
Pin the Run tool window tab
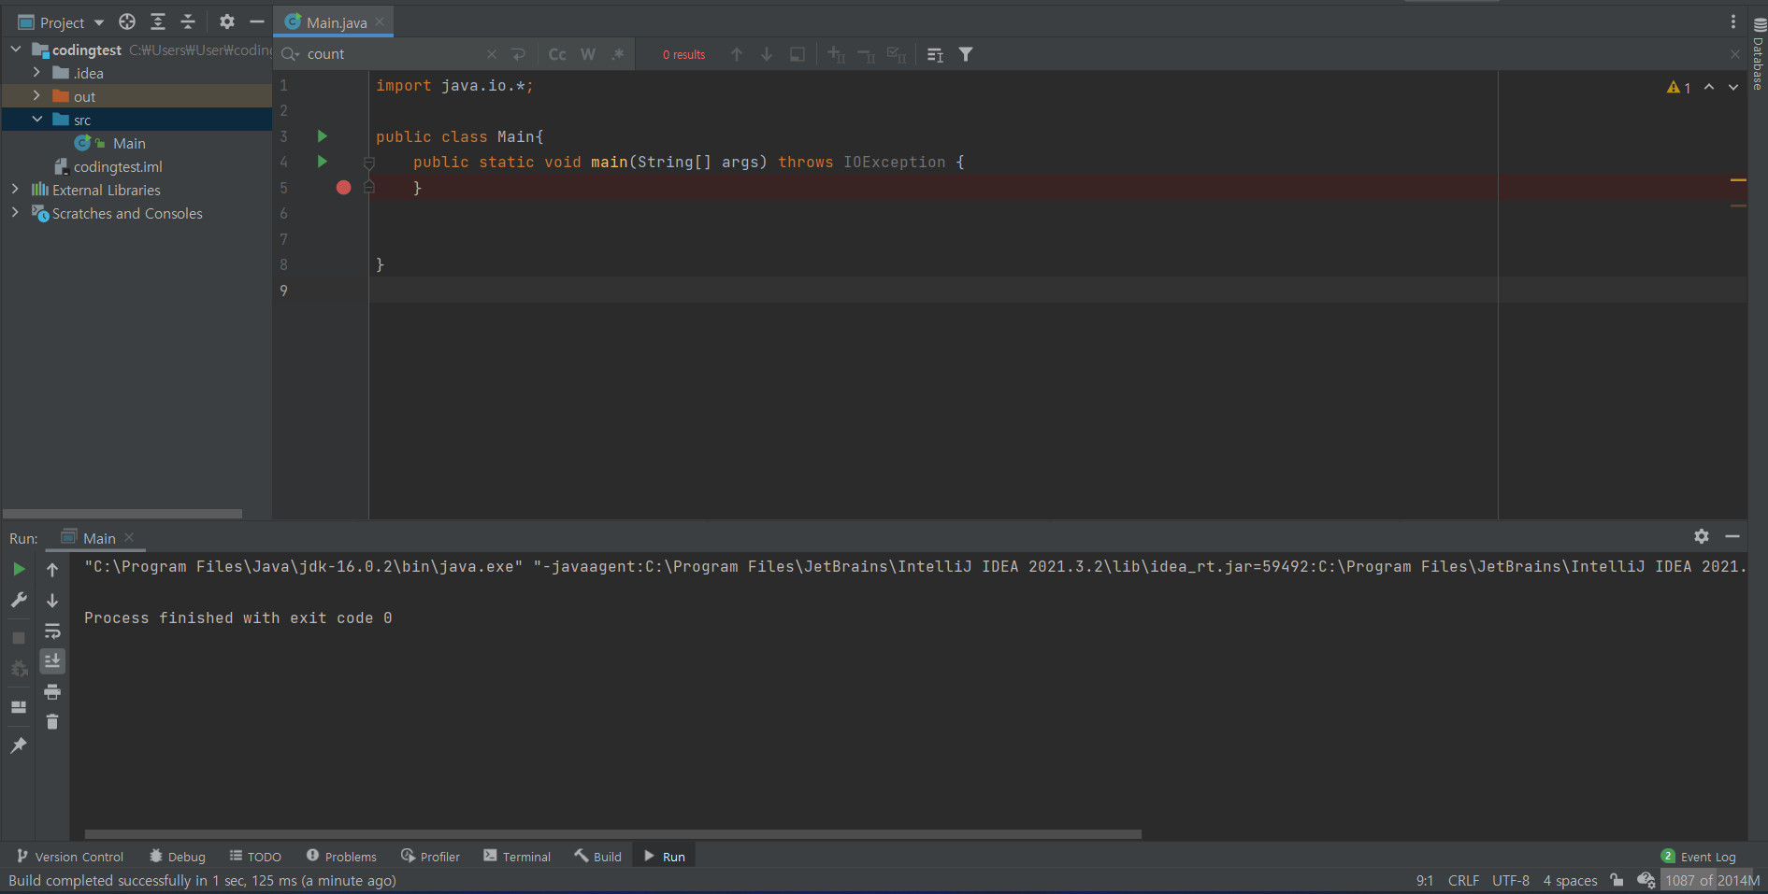(x=19, y=745)
